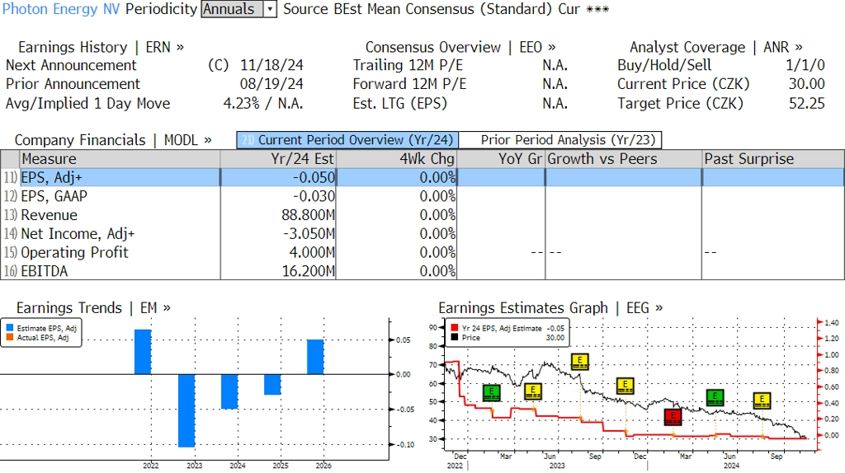Select the Net Income, Adj+ row

pos(422,234)
